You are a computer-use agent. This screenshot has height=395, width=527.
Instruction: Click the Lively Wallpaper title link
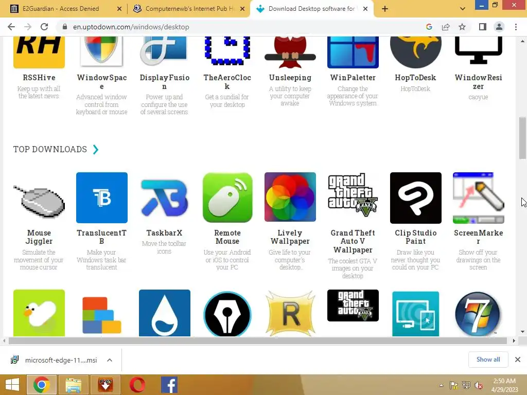(x=290, y=237)
